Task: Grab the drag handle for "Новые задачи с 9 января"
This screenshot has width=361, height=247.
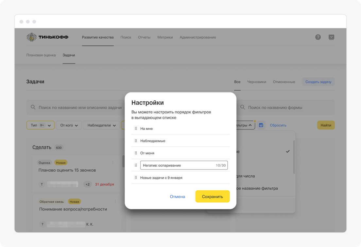Action: pos(136,178)
